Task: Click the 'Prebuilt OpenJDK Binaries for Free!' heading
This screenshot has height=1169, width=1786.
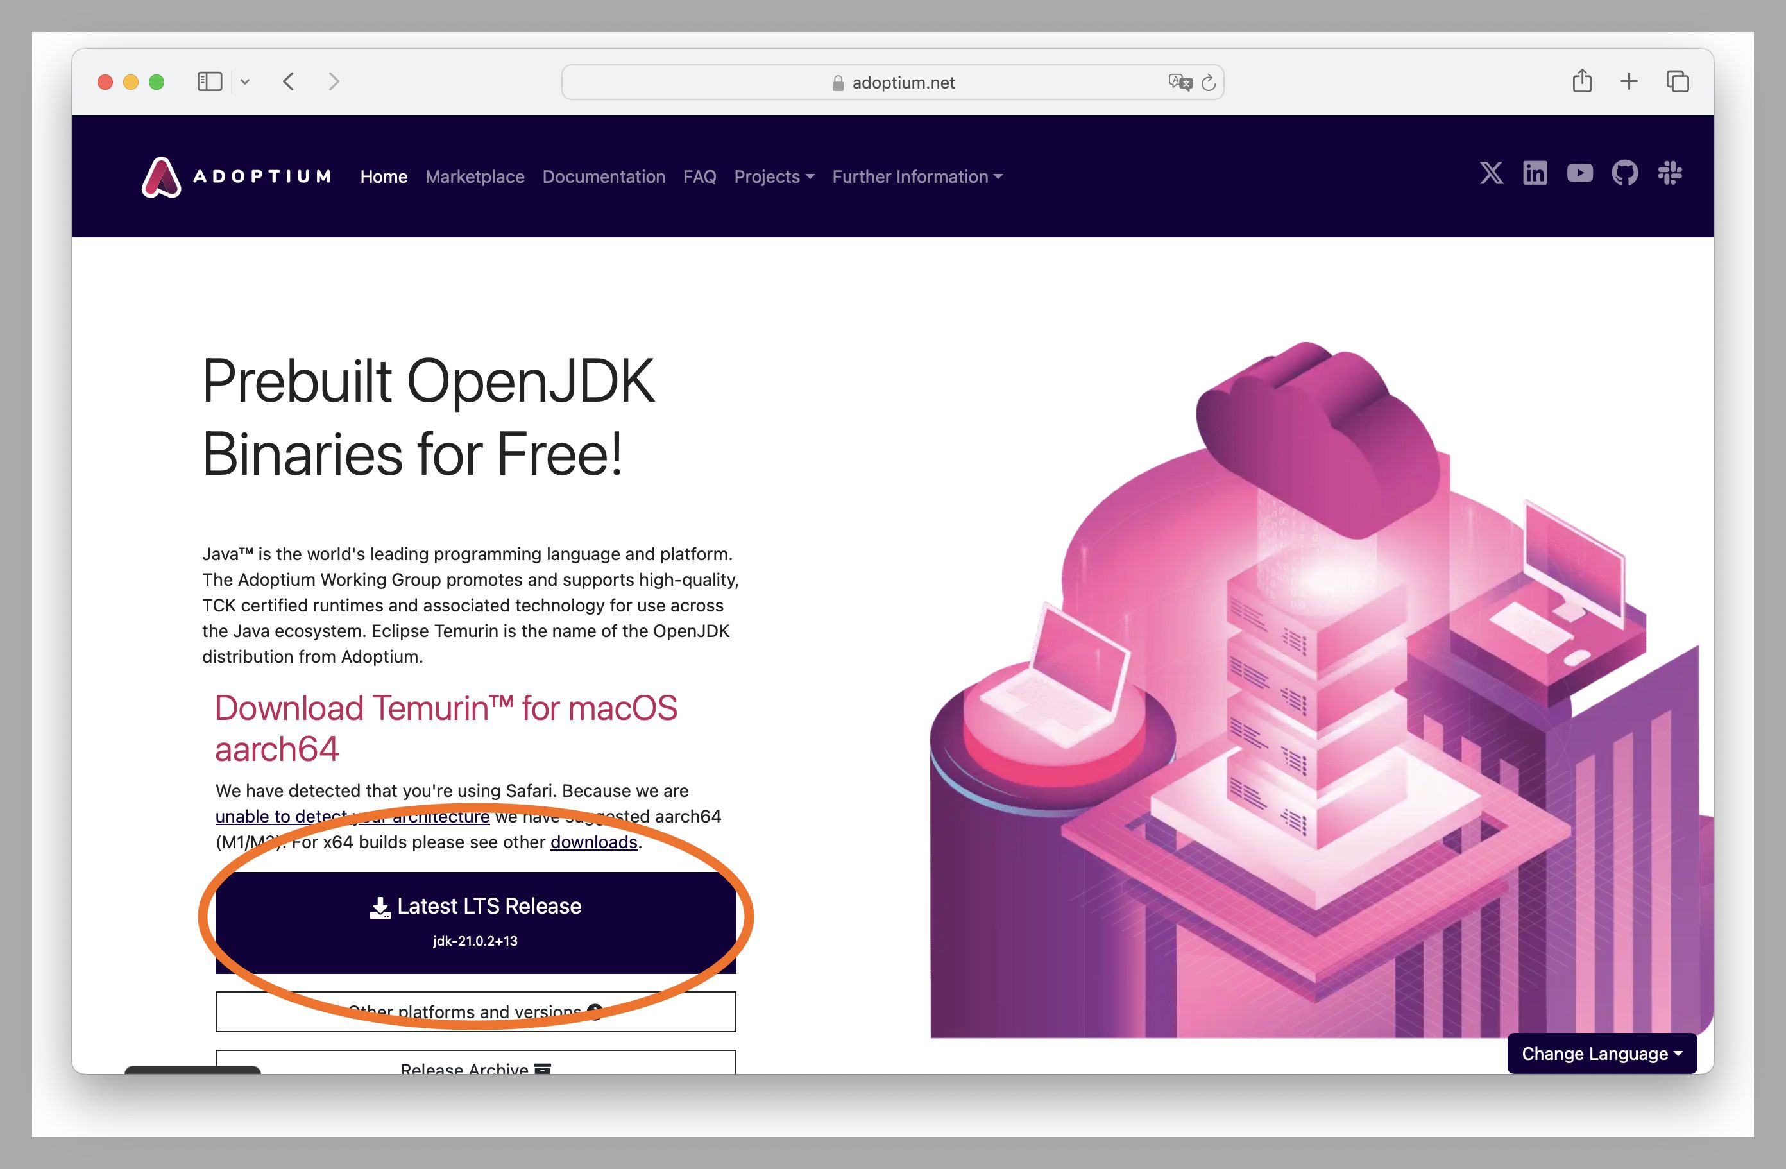Action: coord(429,416)
